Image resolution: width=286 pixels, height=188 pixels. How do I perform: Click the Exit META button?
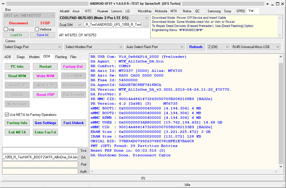tap(17, 132)
